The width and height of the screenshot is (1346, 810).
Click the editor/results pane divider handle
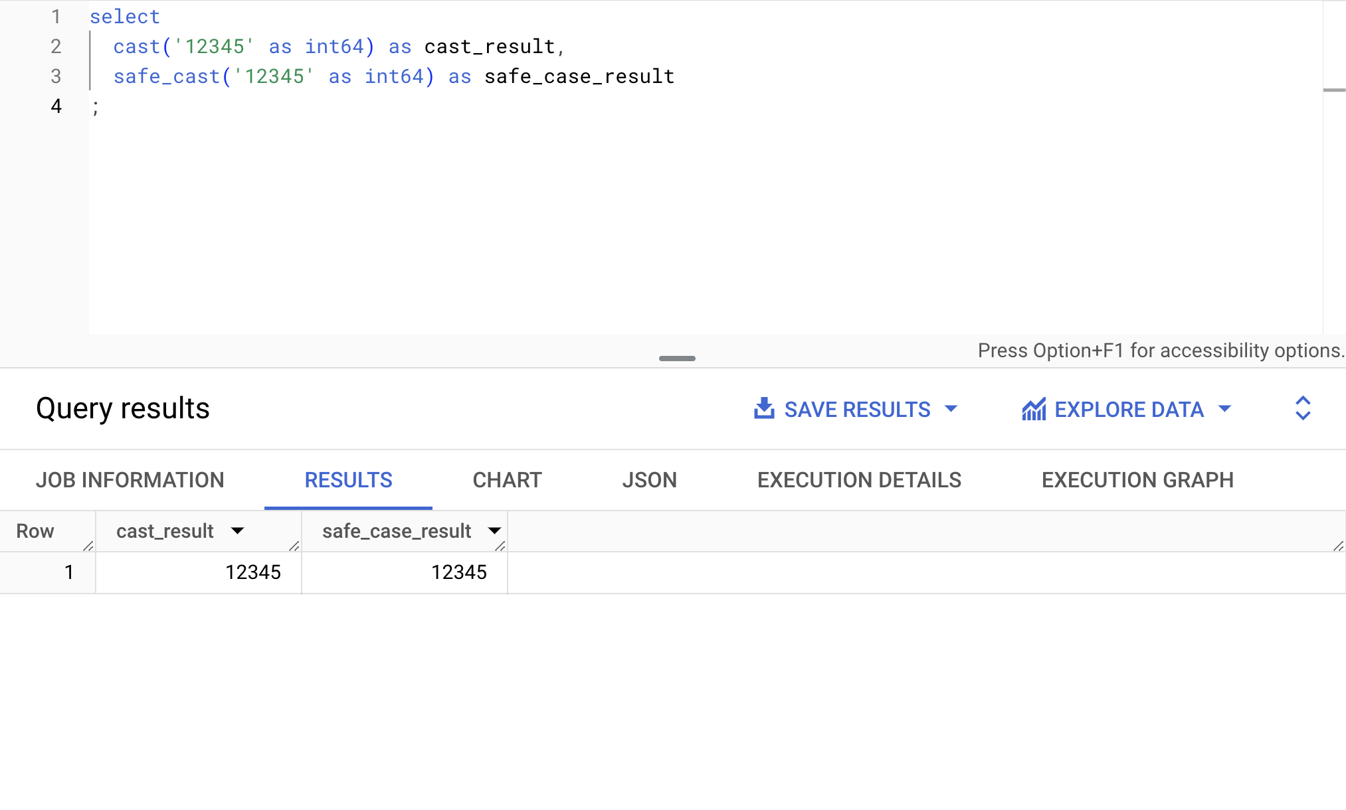tap(677, 359)
